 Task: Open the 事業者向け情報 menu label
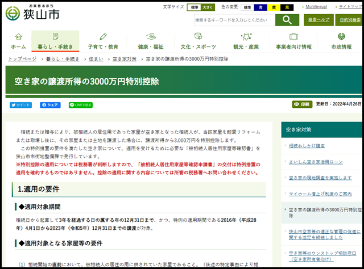pos(293,47)
